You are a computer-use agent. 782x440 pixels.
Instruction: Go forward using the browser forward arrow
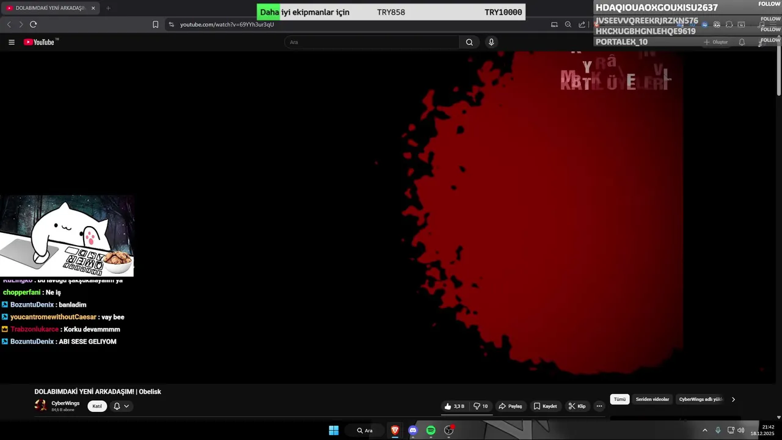coord(21,24)
